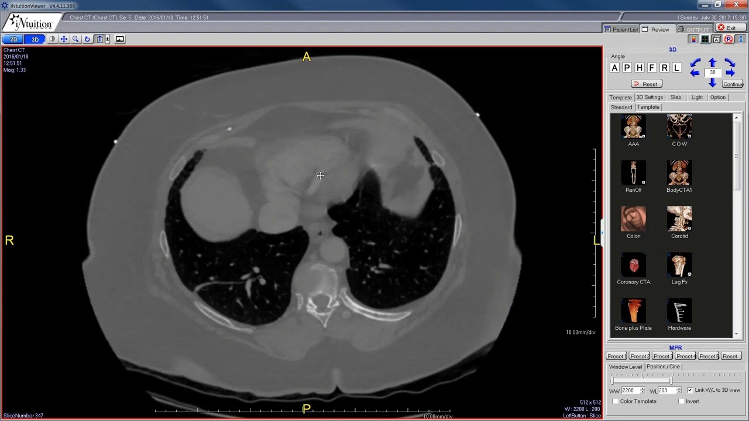This screenshot has height=421, width=749.
Task: Switch to 2D view mode
Action: (13, 39)
